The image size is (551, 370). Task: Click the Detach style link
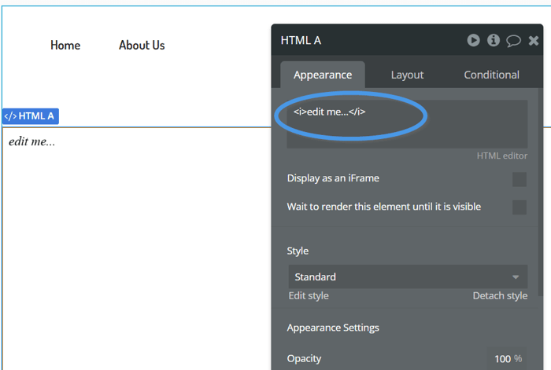coord(500,295)
